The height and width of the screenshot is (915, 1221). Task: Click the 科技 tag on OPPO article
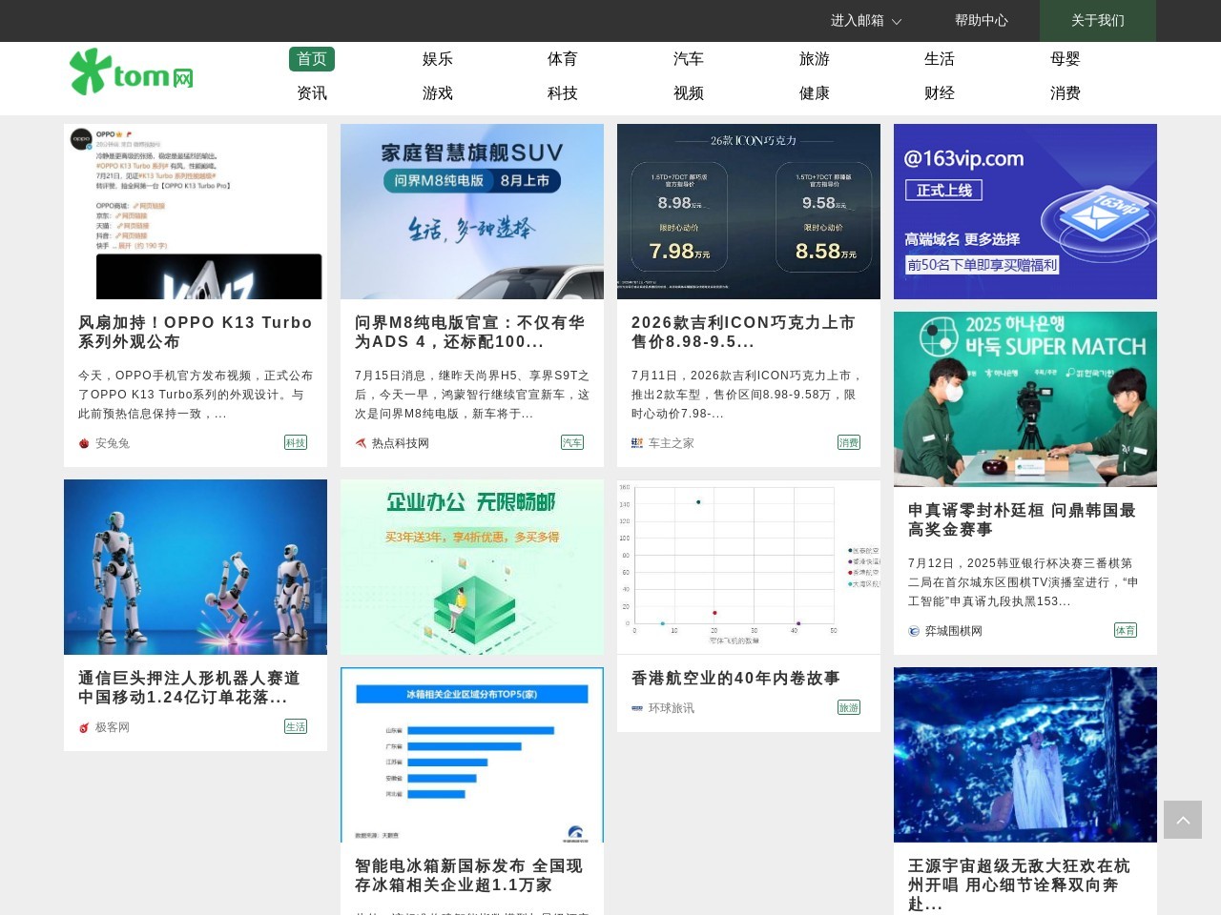296,442
